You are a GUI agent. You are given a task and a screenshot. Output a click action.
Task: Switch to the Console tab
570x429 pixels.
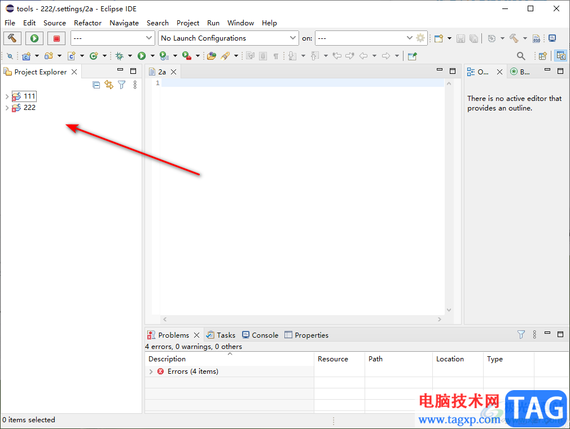[x=260, y=335]
